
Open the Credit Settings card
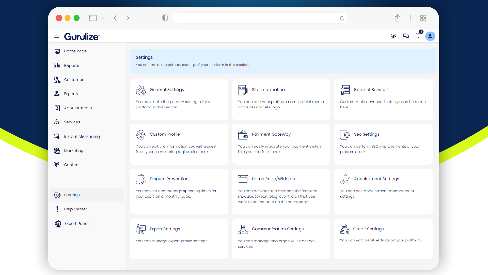pos(383,239)
